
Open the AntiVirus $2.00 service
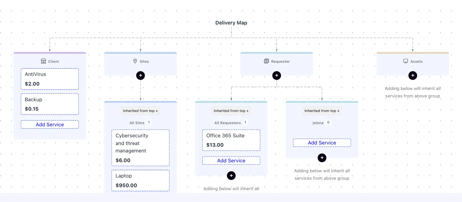tap(50, 79)
